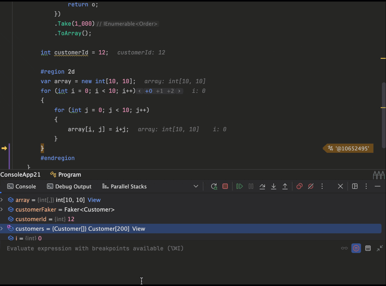This screenshot has height=286, width=386.
Task: Click the Step Out up-arrow icon
Action: [285, 186]
